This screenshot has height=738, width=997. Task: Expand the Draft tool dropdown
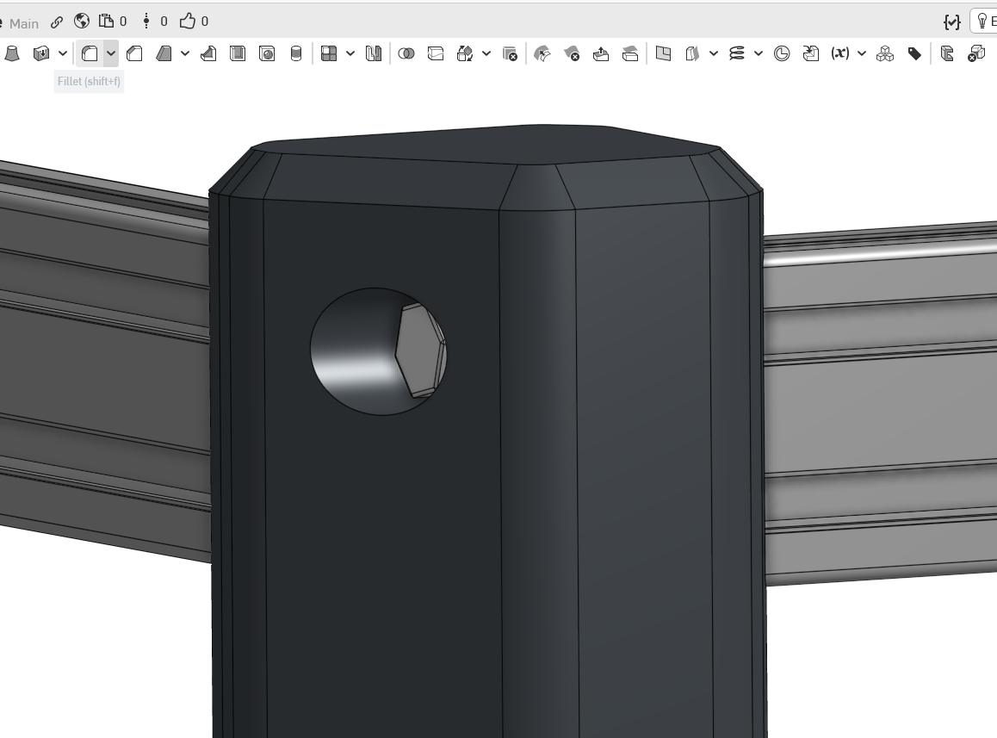185,53
